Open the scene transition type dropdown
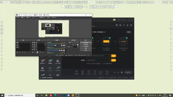The width and height of the screenshot is (173, 97). [x=73, y=43]
